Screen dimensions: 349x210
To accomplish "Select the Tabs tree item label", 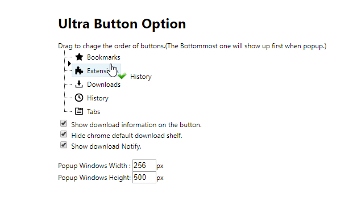I will pos(93,112).
